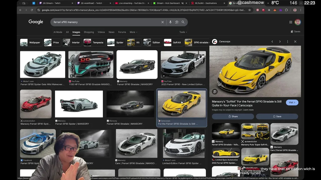Switch to the All results tab

(x=67, y=32)
